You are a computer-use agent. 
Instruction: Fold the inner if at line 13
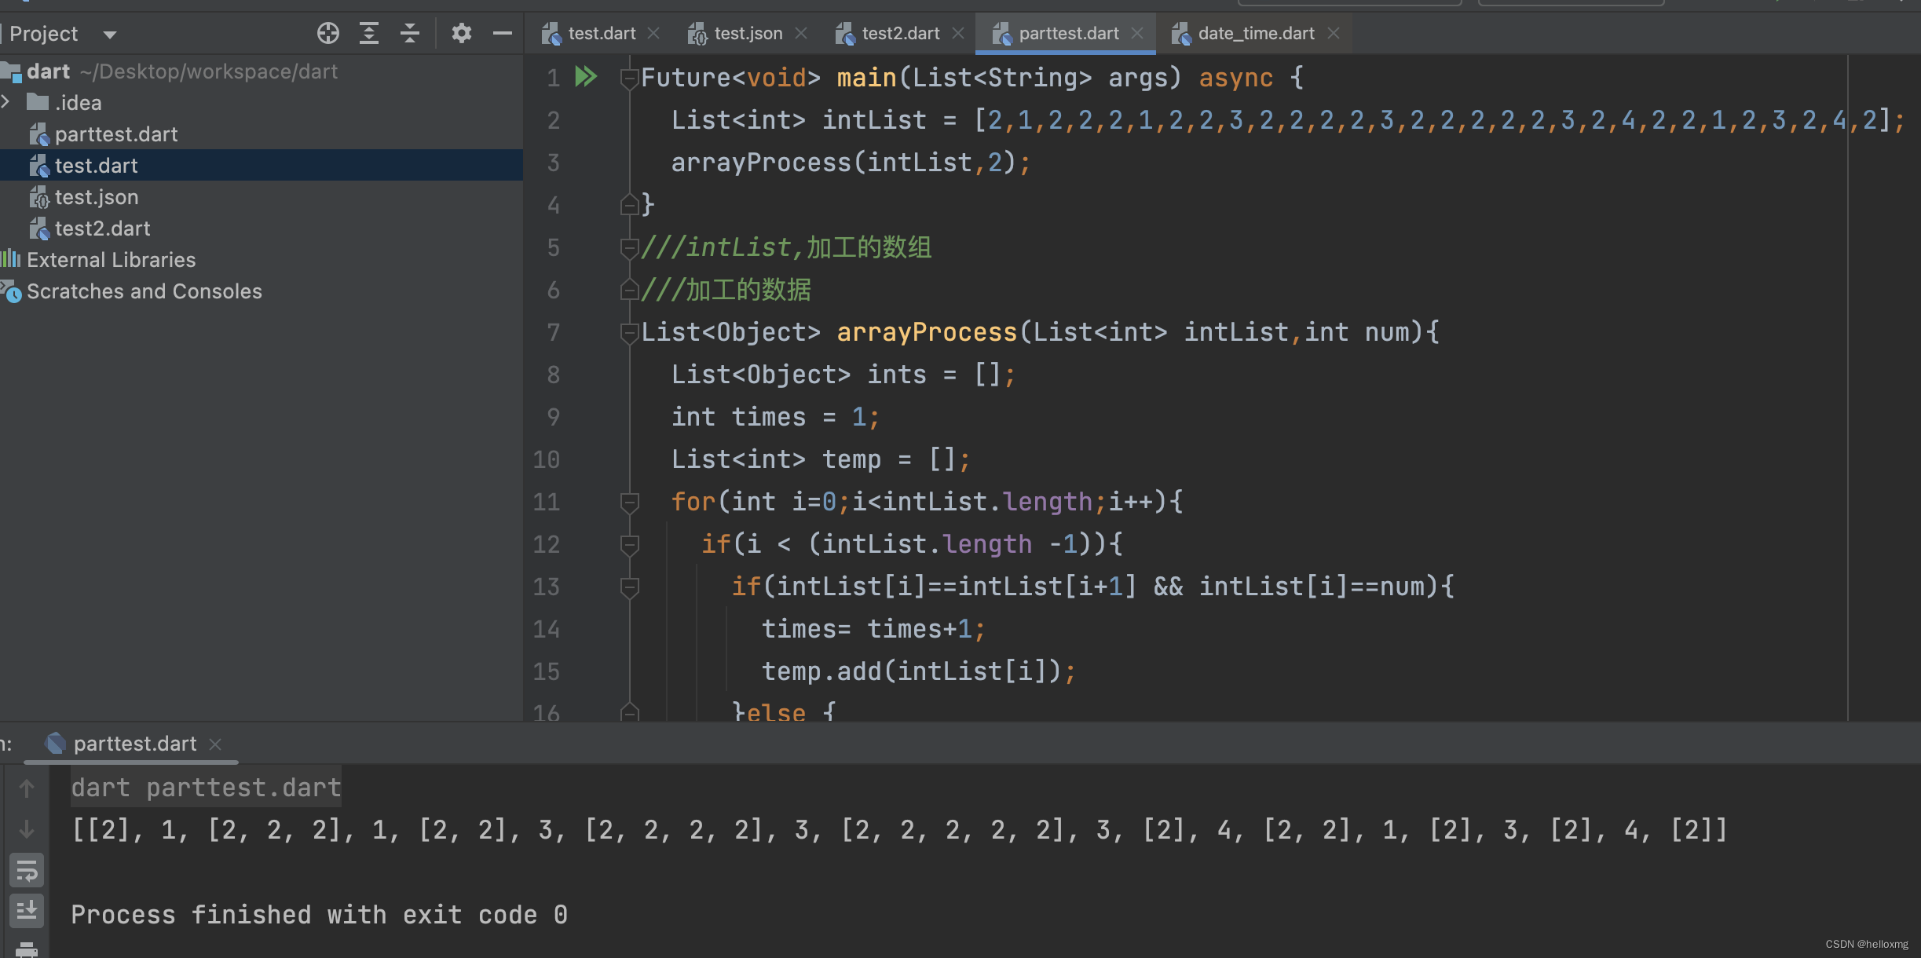(x=629, y=587)
